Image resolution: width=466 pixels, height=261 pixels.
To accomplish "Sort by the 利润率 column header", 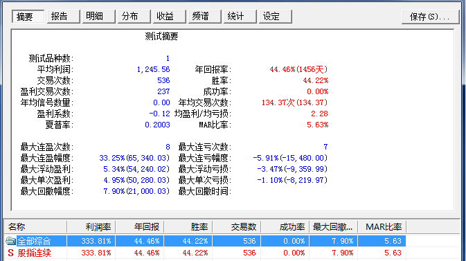I will coord(91,227).
